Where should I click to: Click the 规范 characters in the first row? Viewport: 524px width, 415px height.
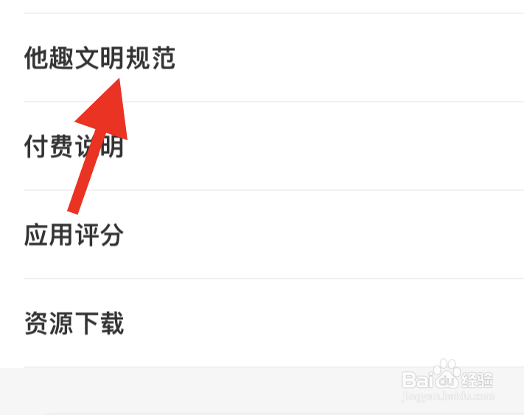[150, 57]
